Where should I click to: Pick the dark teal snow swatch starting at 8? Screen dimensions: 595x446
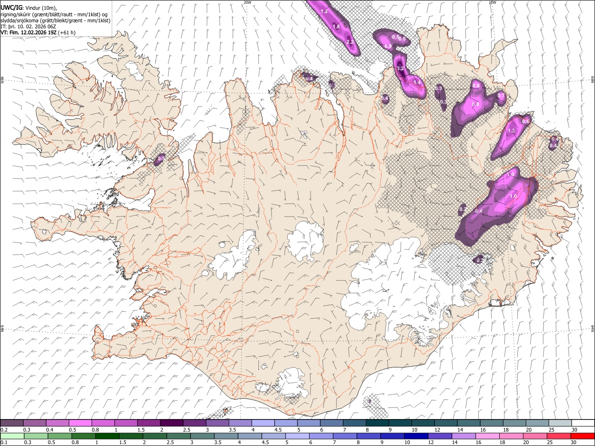coord(377,423)
